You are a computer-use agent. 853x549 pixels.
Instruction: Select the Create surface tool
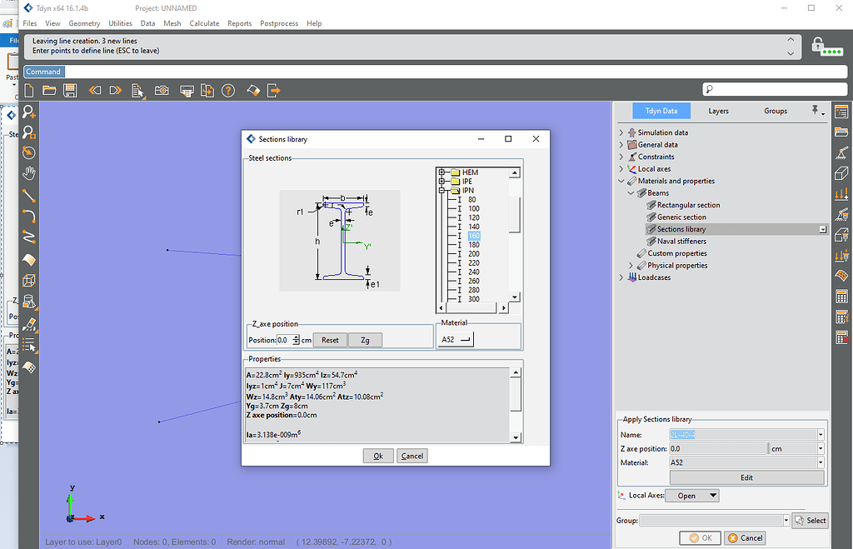tap(29, 260)
